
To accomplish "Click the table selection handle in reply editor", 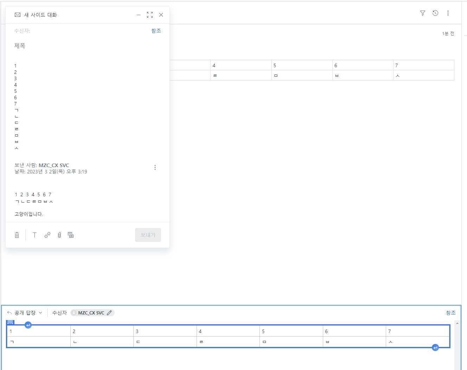I will (11, 322).
